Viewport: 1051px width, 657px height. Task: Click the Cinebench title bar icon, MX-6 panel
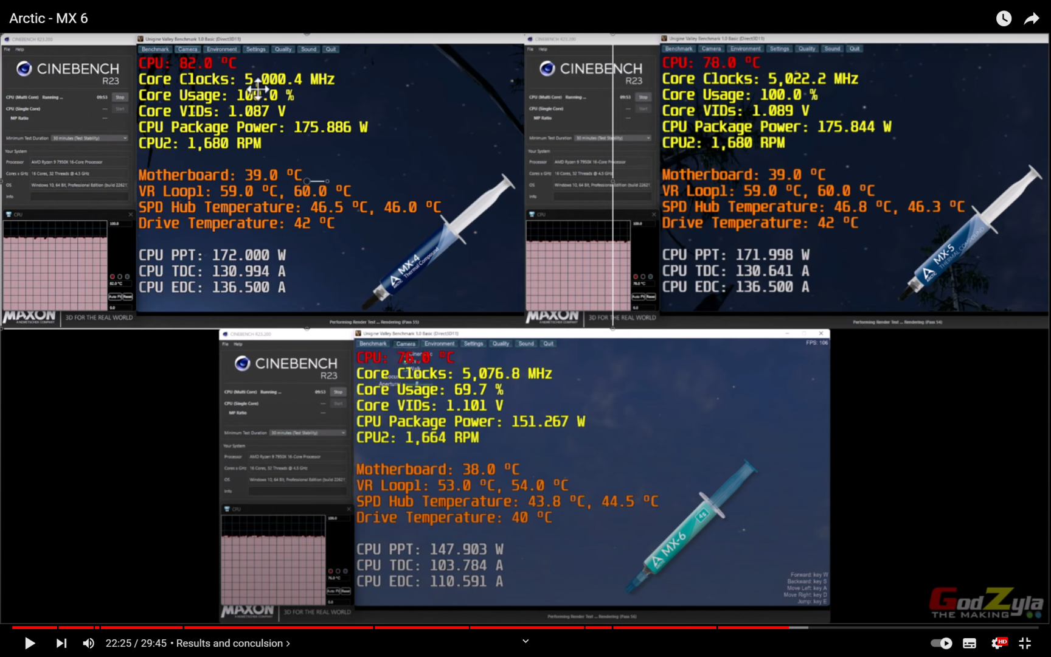pos(225,334)
